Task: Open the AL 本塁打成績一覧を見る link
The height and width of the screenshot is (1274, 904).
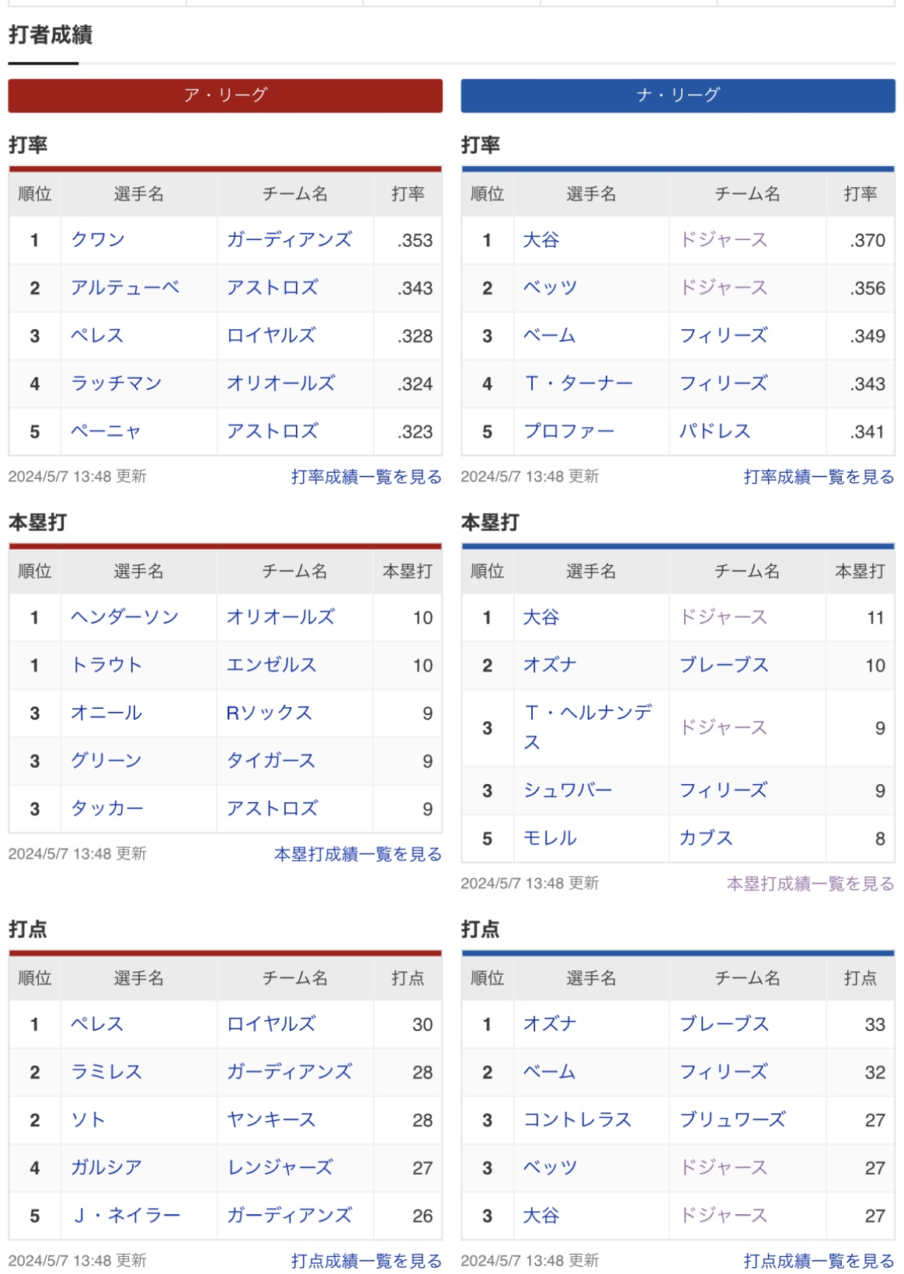Action: click(x=358, y=854)
